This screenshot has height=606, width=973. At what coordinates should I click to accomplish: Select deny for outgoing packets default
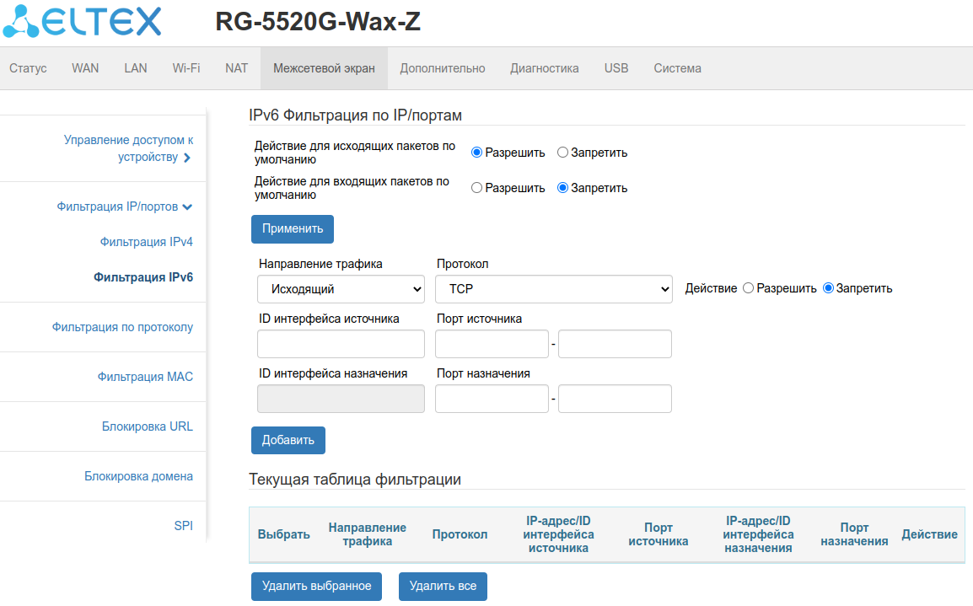click(562, 153)
